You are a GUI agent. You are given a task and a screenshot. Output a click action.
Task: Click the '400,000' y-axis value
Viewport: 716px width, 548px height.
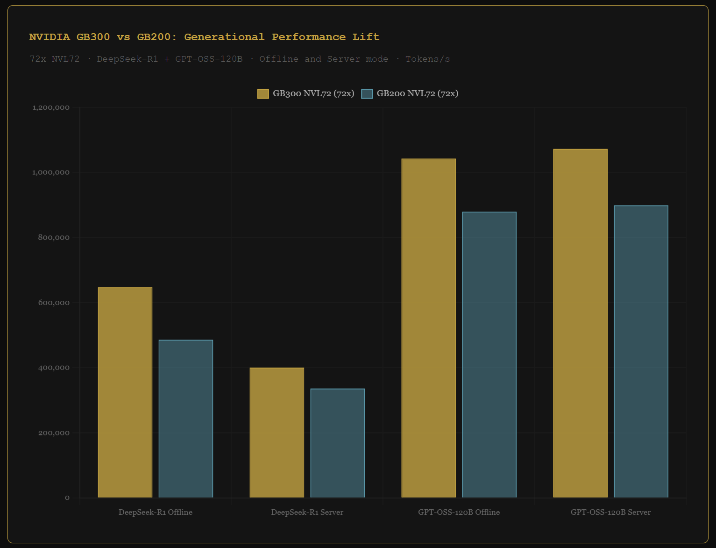click(54, 368)
